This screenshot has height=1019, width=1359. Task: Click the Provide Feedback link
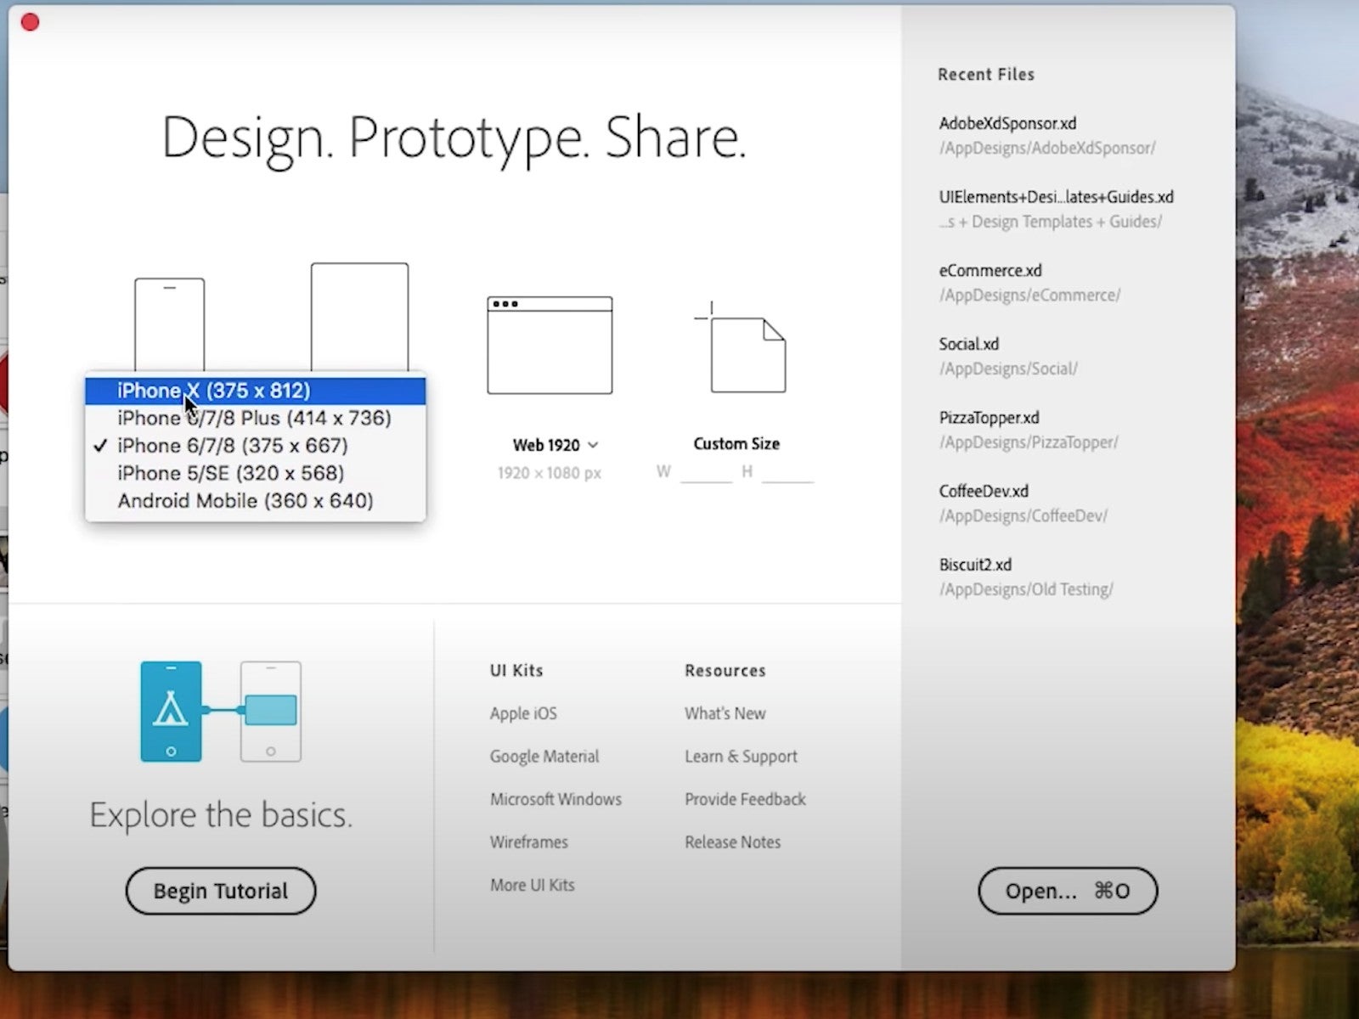point(745,799)
